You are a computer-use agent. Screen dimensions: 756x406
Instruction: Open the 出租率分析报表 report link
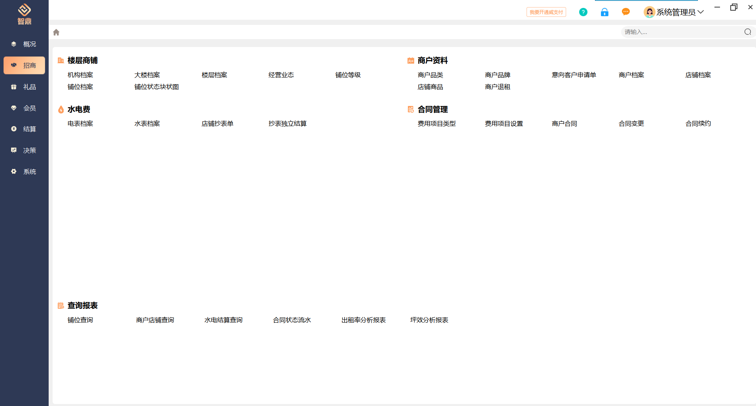tap(363, 320)
